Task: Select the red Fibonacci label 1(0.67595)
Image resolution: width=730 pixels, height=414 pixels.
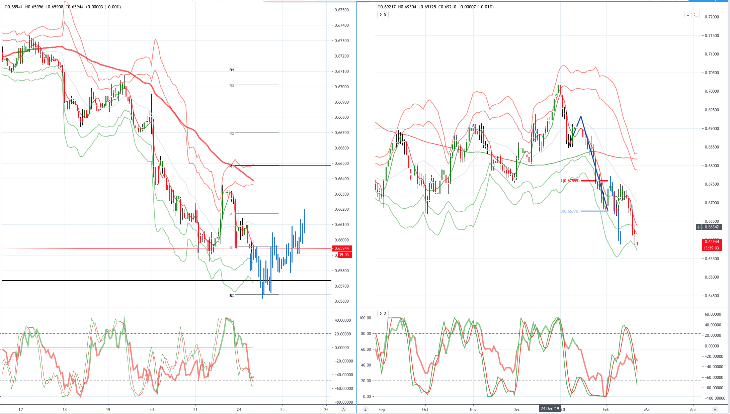Action: click(x=570, y=181)
